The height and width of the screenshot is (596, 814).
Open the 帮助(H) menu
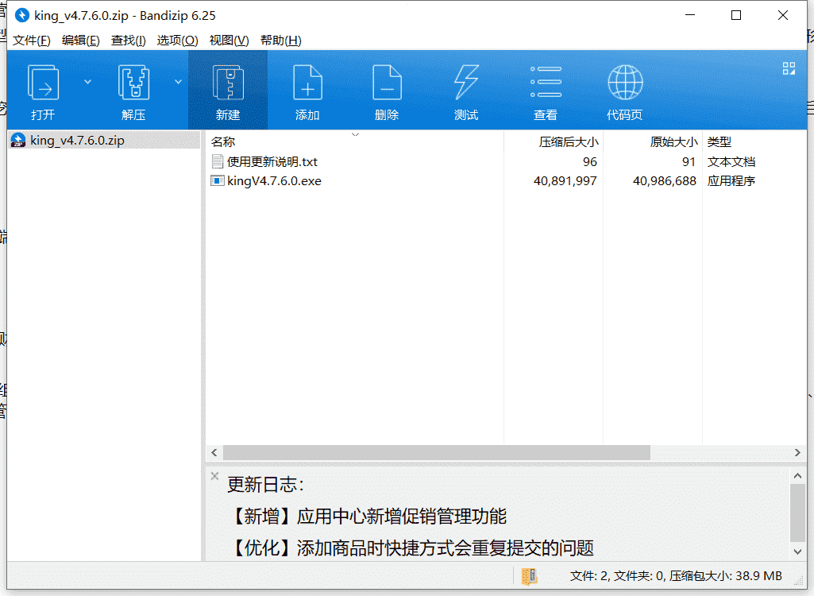coord(281,40)
